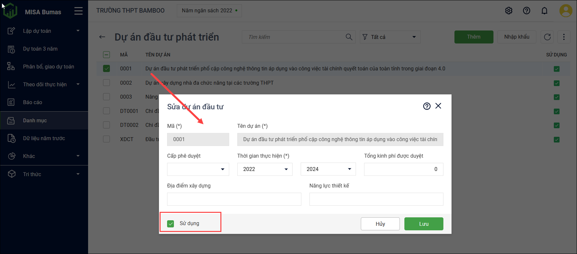The height and width of the screenshot is (254, 577).
Task: Click the Hủy button
Action: click(380, 224)
